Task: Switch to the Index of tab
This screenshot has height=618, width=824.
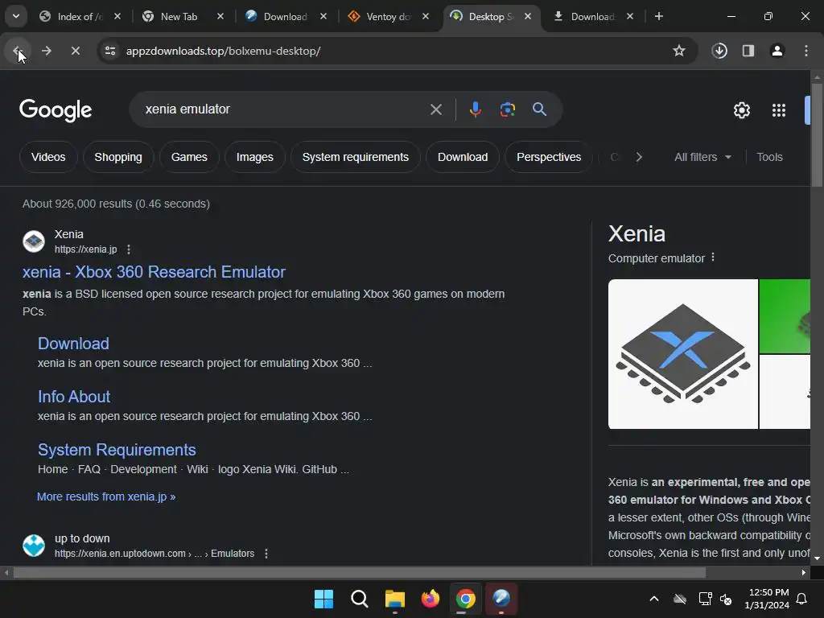Action: click(80, 16)
